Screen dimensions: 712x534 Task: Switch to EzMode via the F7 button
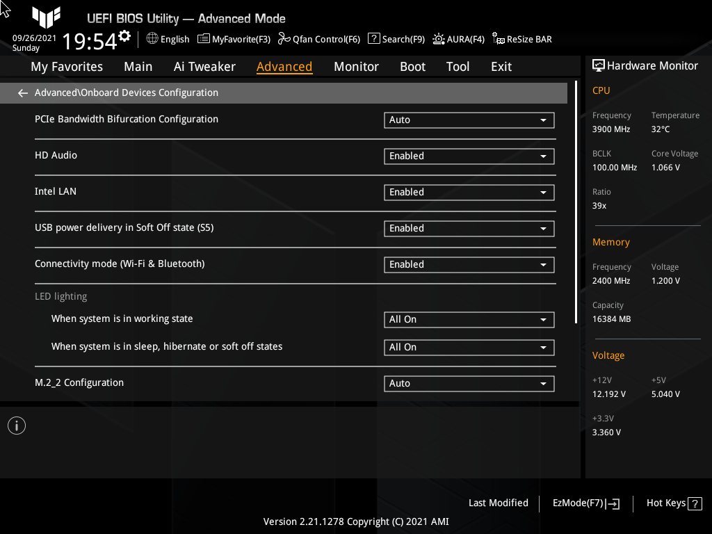[x=585, y=503]
